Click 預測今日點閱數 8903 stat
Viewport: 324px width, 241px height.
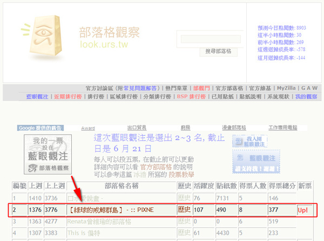point(282,28)
